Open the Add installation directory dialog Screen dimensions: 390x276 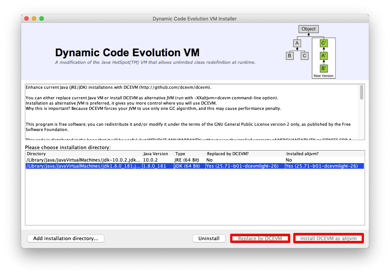[65, 238]
